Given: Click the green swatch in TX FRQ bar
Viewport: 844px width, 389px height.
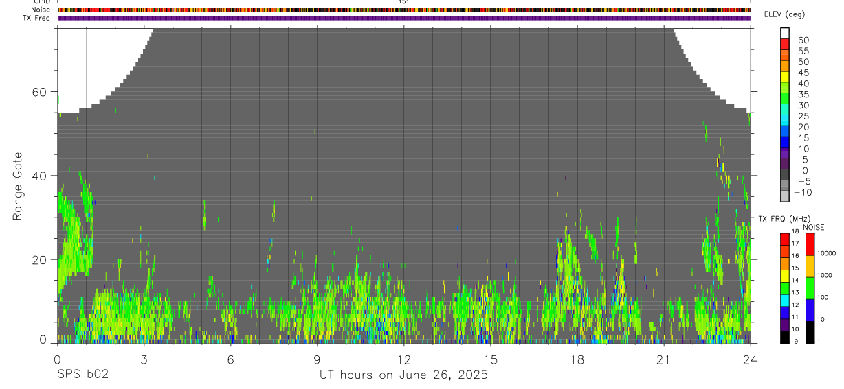Looking at the screenshot, I should pos(785,288).
